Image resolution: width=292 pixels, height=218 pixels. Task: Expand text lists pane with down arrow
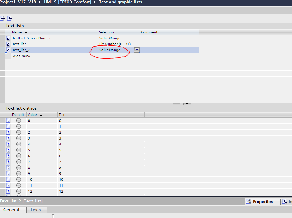[187, 104]
